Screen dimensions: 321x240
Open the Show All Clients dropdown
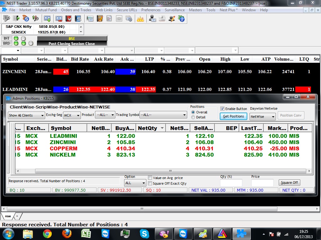[26, 115]
